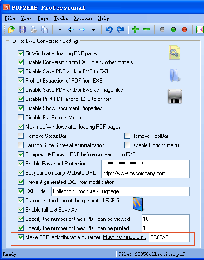Click the blue clockwise rotate arrow icon
Image resolution: width=204 pixels, height=260 pixels.
pyautogui.click(x=120, y=30)
